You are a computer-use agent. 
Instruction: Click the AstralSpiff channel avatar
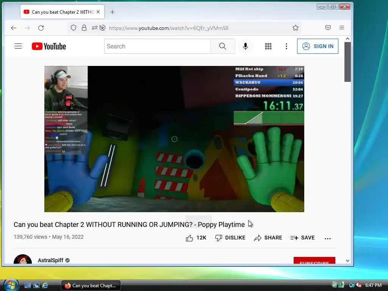click(x=22, y=259)
